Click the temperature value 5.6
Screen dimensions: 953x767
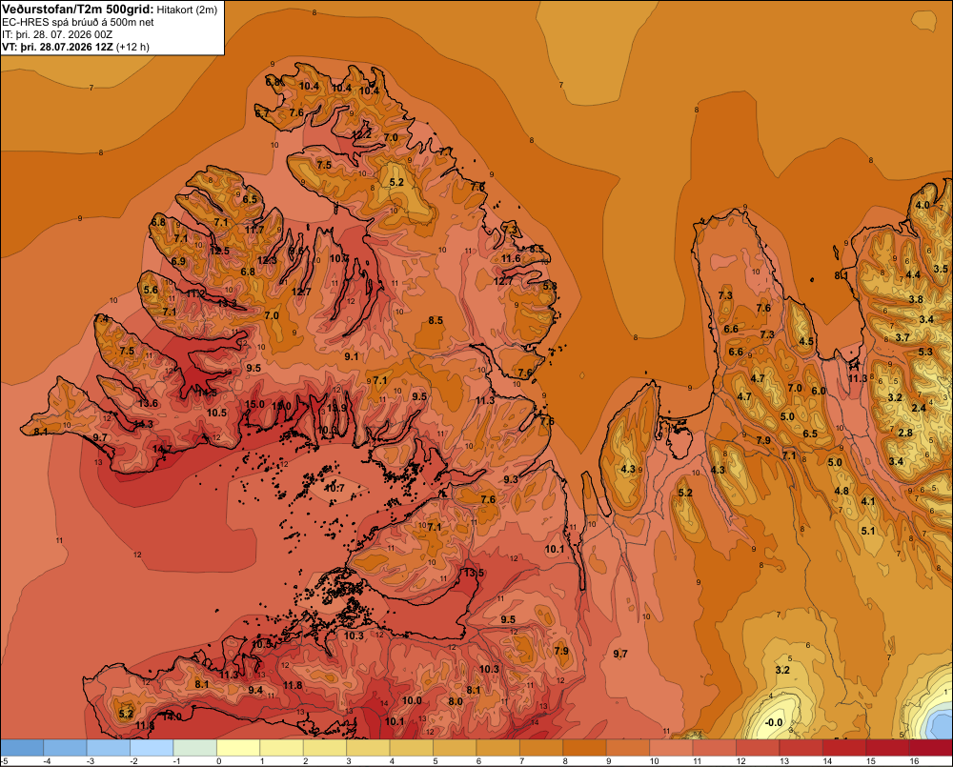151,290
